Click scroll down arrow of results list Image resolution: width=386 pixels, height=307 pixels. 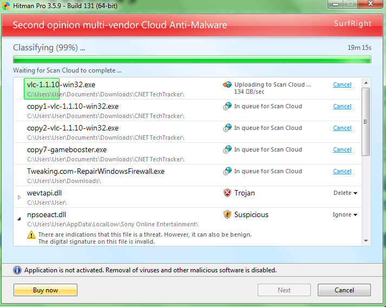pyautogui.click(x=366, y=241)
